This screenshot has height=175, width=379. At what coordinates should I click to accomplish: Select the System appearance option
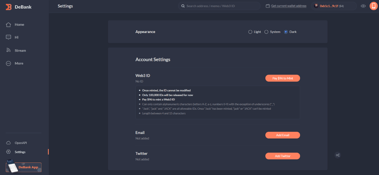pyautogui.click(x=266, y=32)
